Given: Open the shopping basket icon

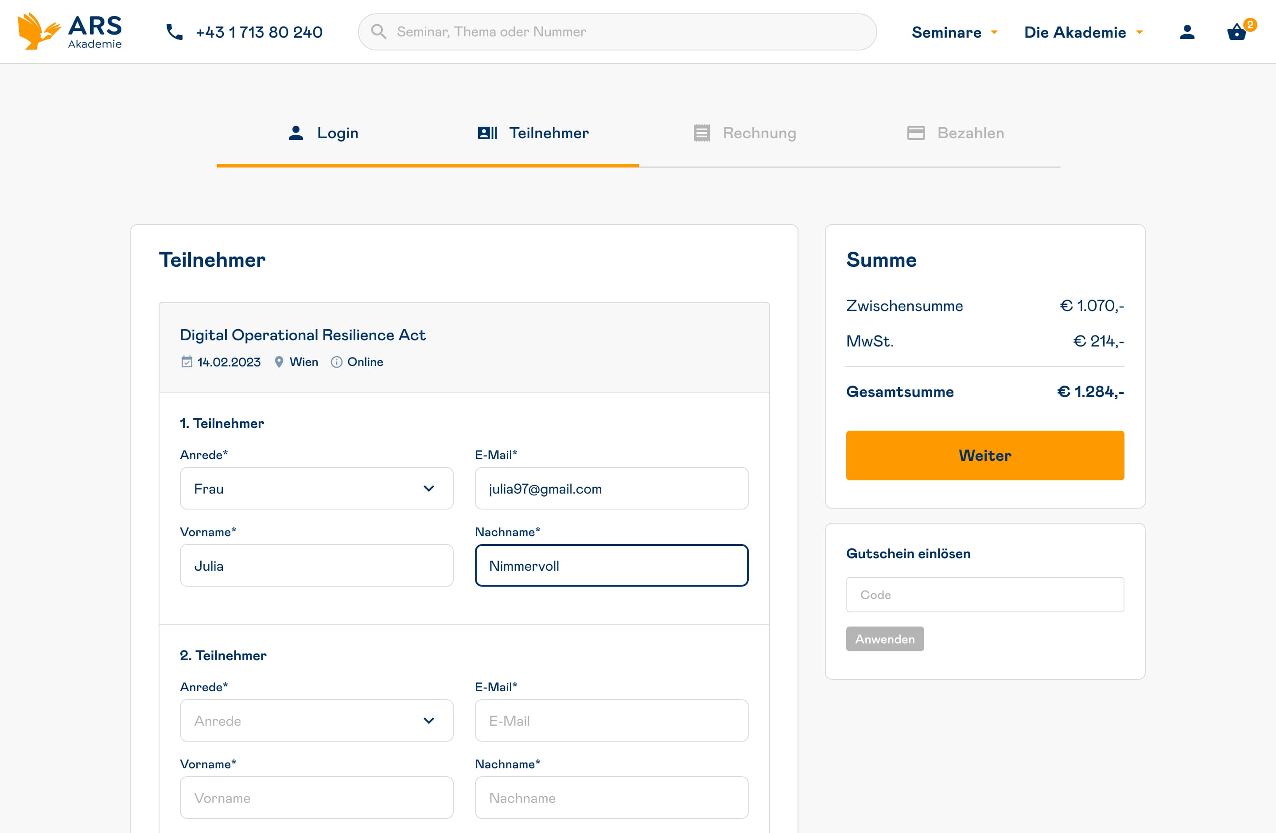Looking at the screenshot, I should pyautogui.click(x=1236, y=33).
